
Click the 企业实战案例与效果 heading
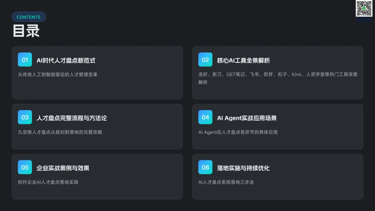pyautogui.click(x=63, y=168)
